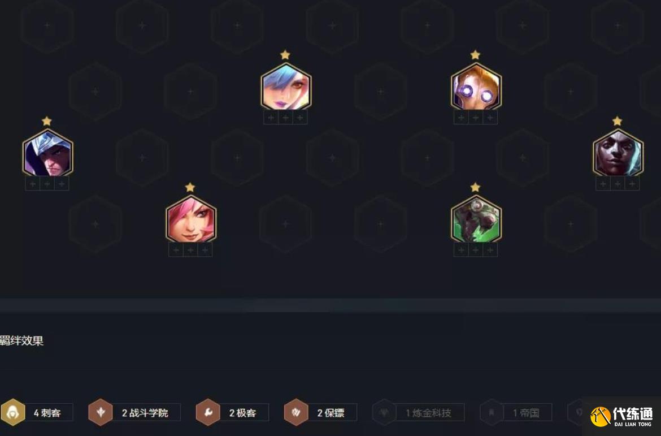Image resolution: width=661 pixels, height=436 pixels.
Task: Open the inactive 1 帝国 trait
Action: coord(516,412)
